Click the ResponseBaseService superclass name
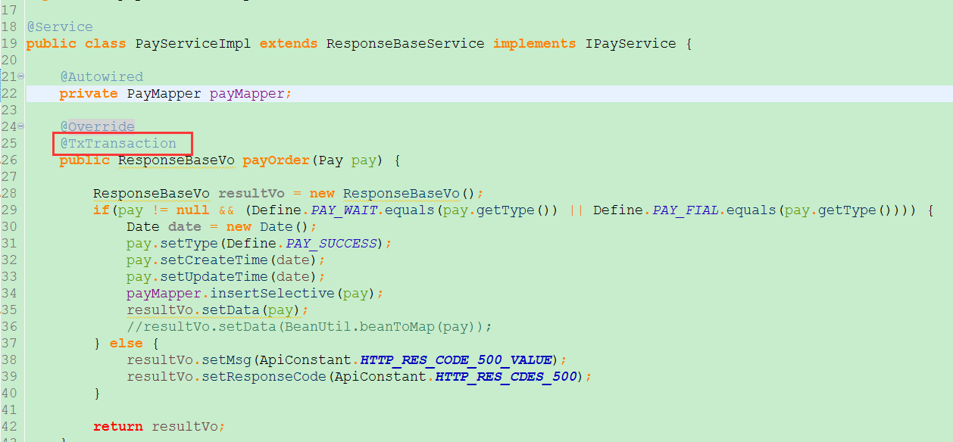The width and height of the screenshot is (953, 442). (405, 43)
